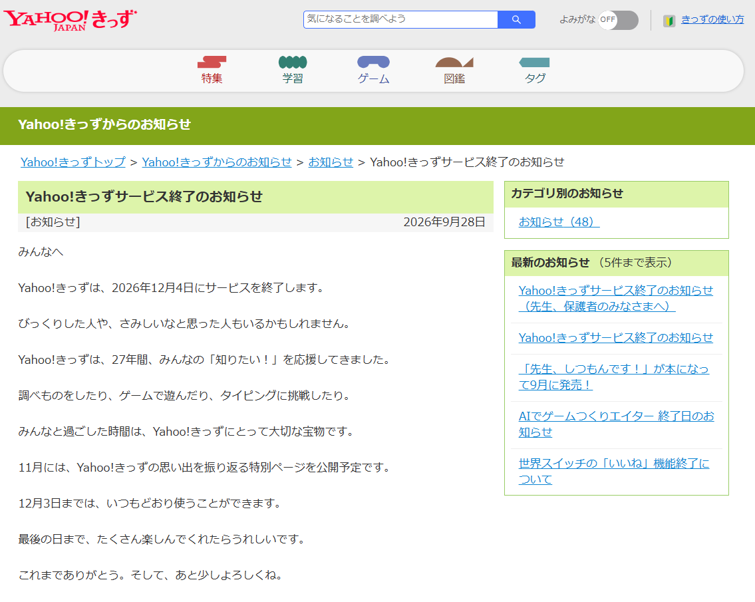Open the 図鑑 menu item

[x=454, y=78]
